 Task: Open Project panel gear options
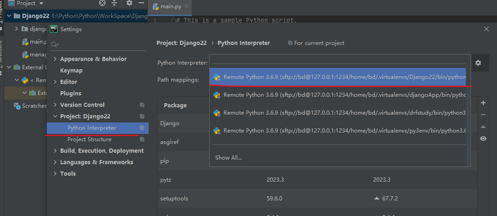129,3
